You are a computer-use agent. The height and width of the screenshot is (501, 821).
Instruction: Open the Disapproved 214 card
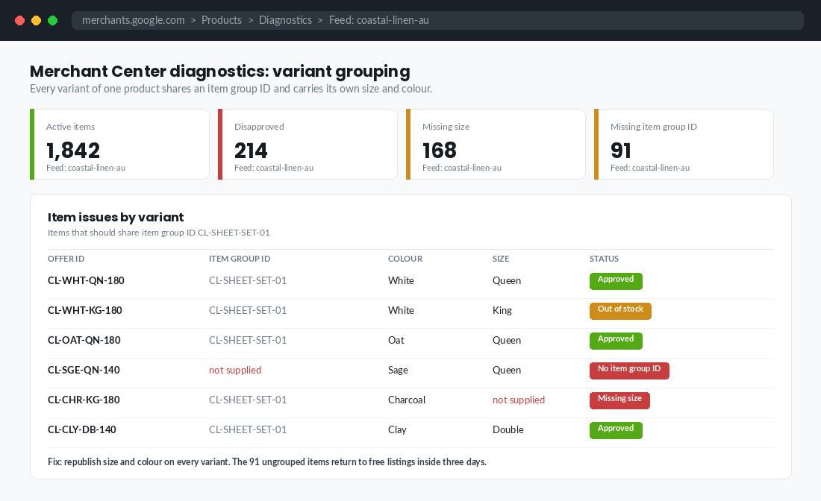pos(308,145)
